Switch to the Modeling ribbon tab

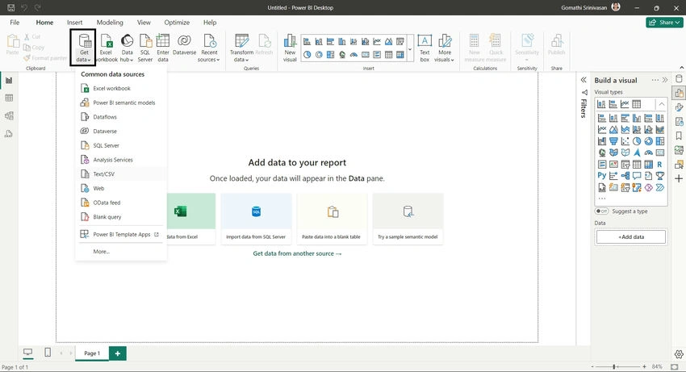[x=110, y=23]
